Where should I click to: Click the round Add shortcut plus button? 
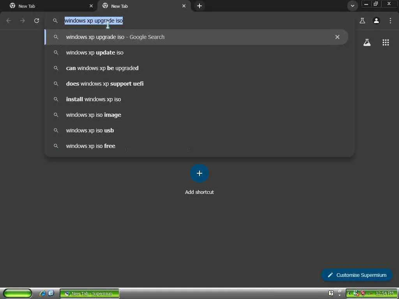pyautogui.click(x=199, y=173)
